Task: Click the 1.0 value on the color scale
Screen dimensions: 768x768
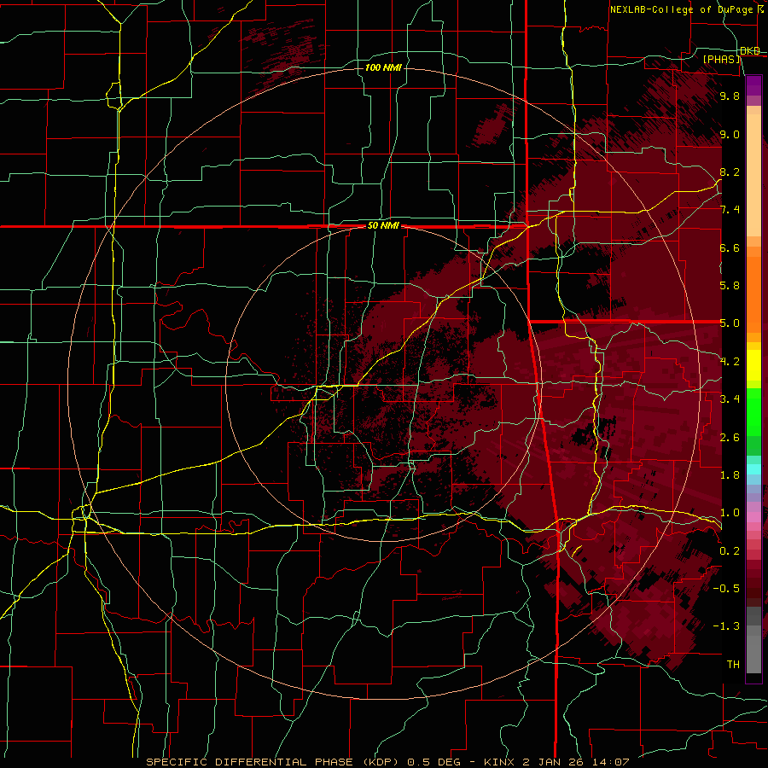Action: [x=730, y=513]
